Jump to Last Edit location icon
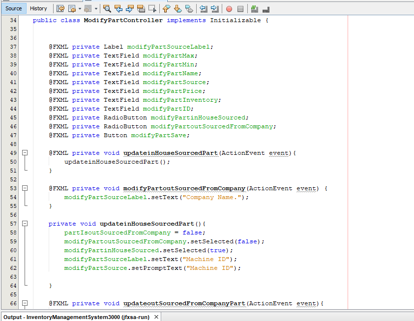Viewport: 414px width, 321px height. (x=60, y=9)
